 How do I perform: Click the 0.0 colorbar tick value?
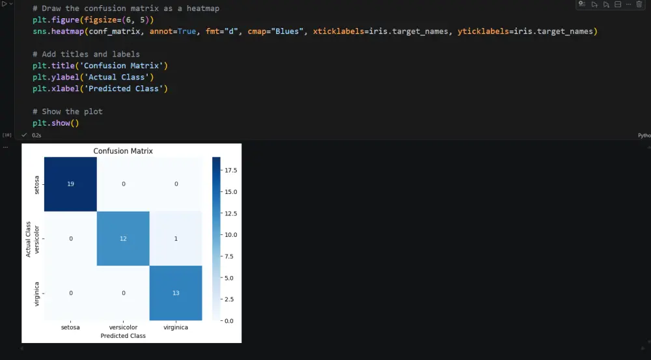pyautogui.click(x=229, y=320)
